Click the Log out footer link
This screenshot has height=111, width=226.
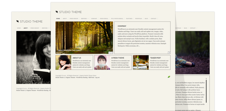97,77
